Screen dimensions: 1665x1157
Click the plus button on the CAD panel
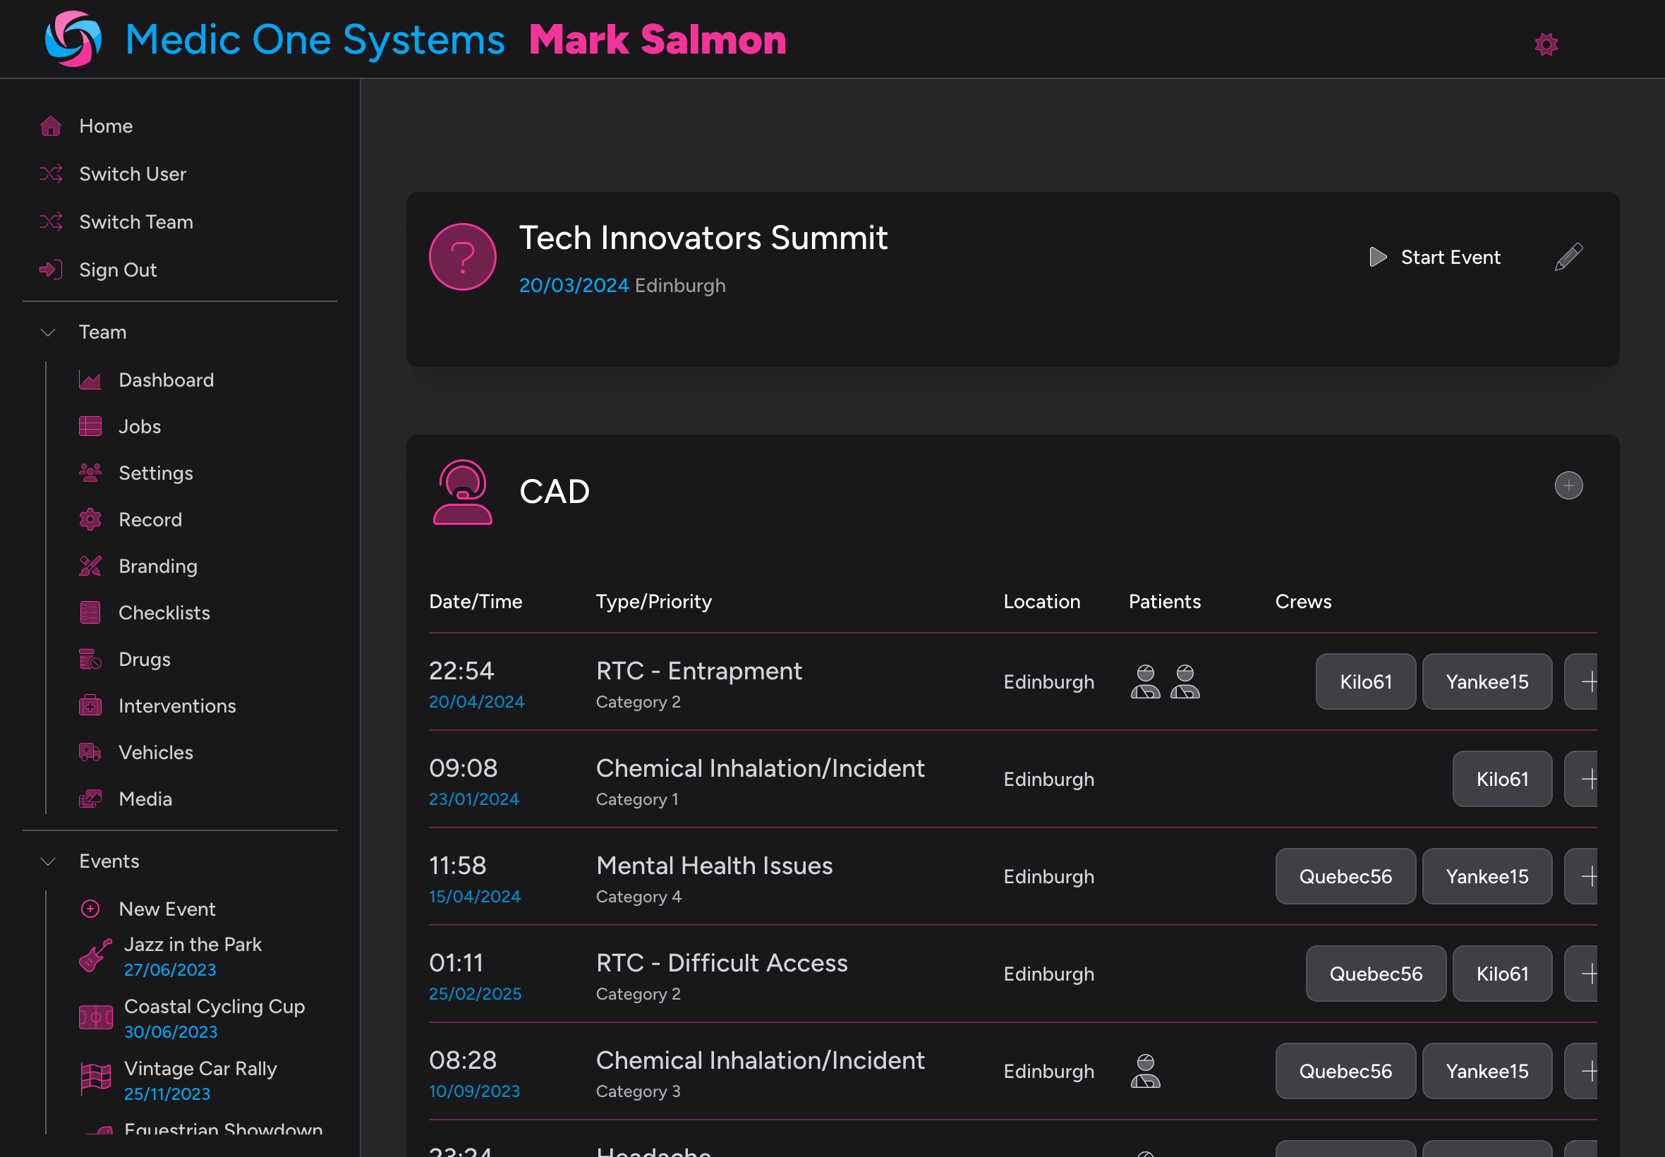coord(1568,485)
